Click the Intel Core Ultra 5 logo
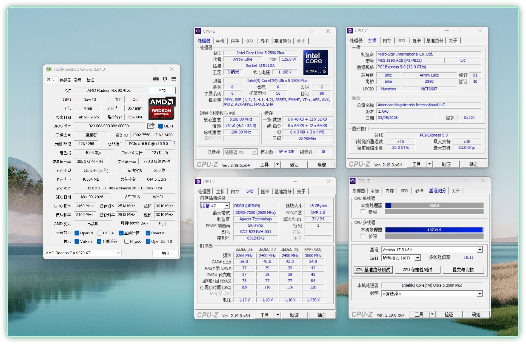 (x=315, y=62)
